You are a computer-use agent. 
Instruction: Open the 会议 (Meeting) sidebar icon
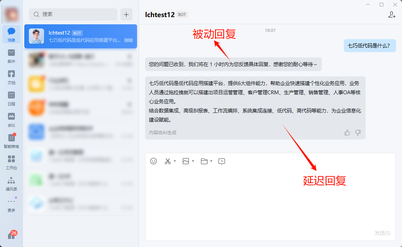[x=11, y=119]
